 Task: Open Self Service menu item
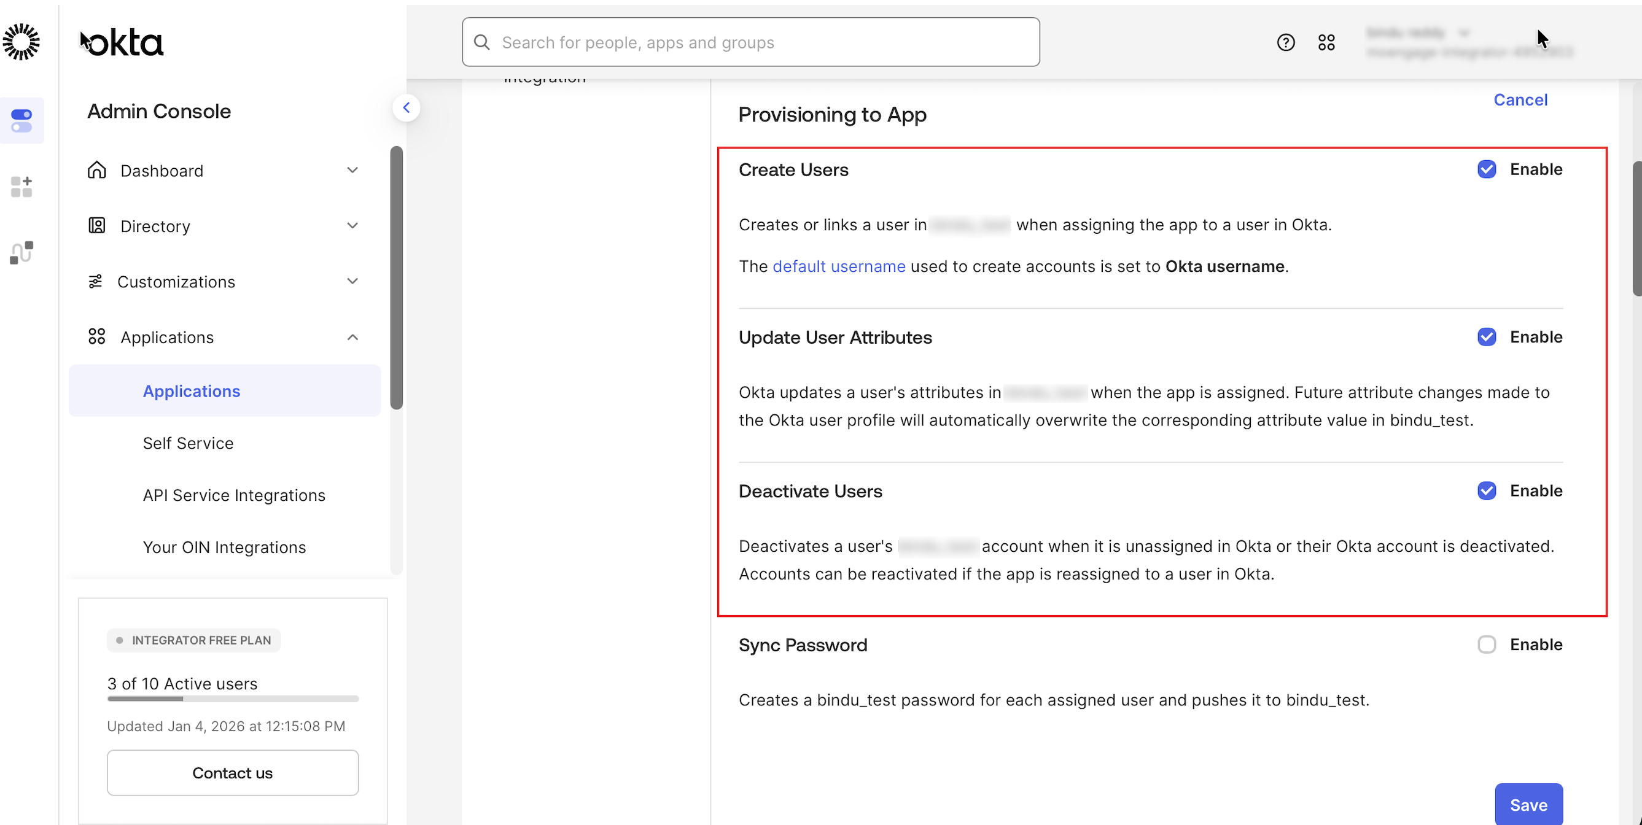click(x=188, y=443)
